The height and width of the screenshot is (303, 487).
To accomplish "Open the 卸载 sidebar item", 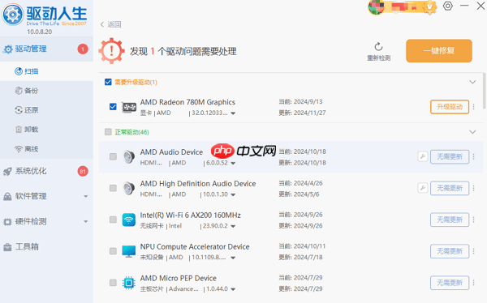I will (46, 130).
